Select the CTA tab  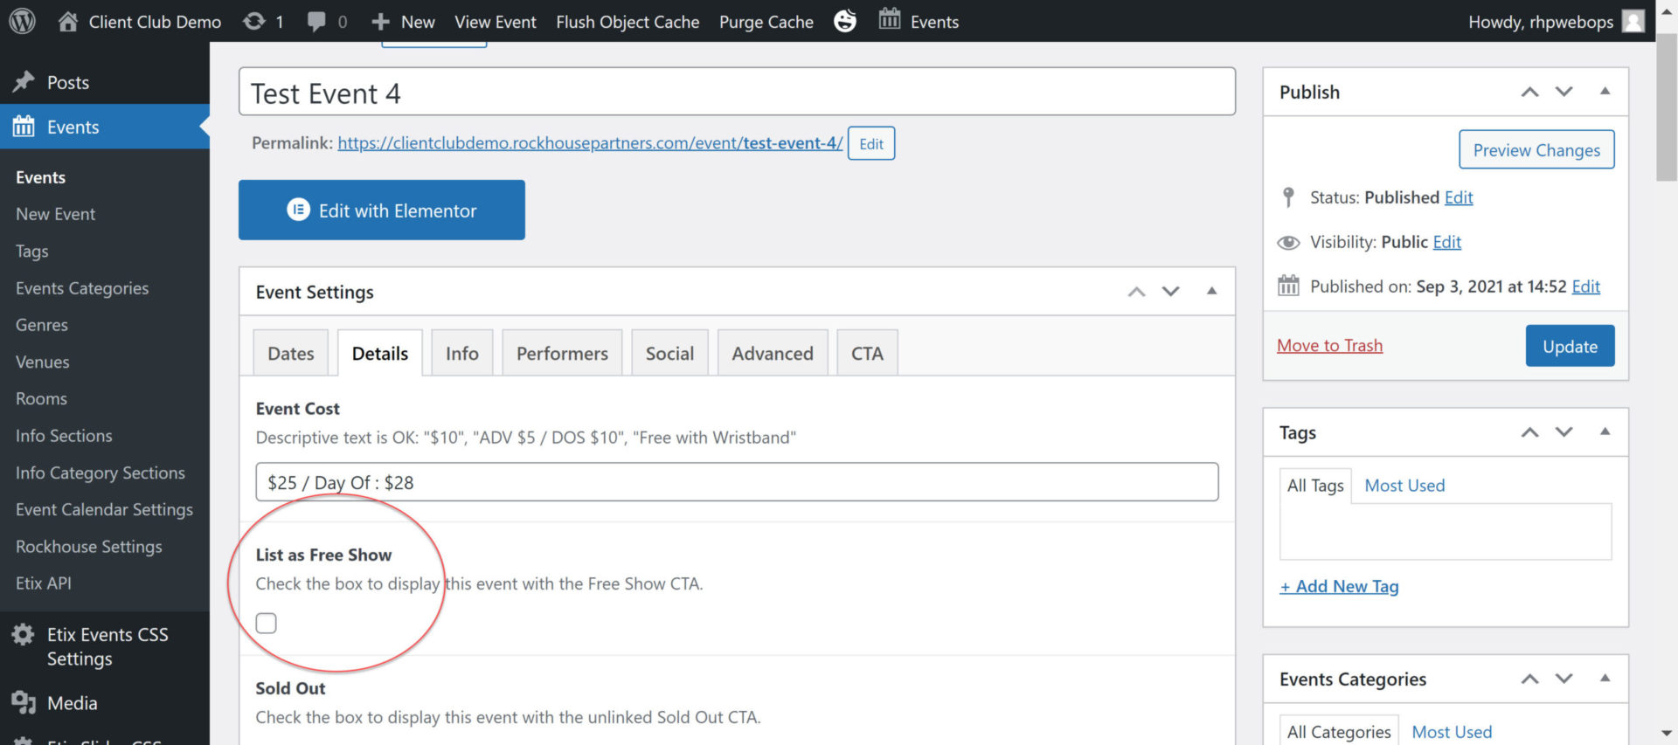[x=867, y=354]
